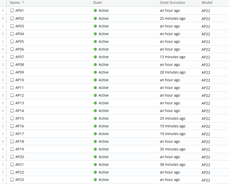Click the green status dot for AP14
The height and width of the screenshot is (184, 229).
(95, 111)
